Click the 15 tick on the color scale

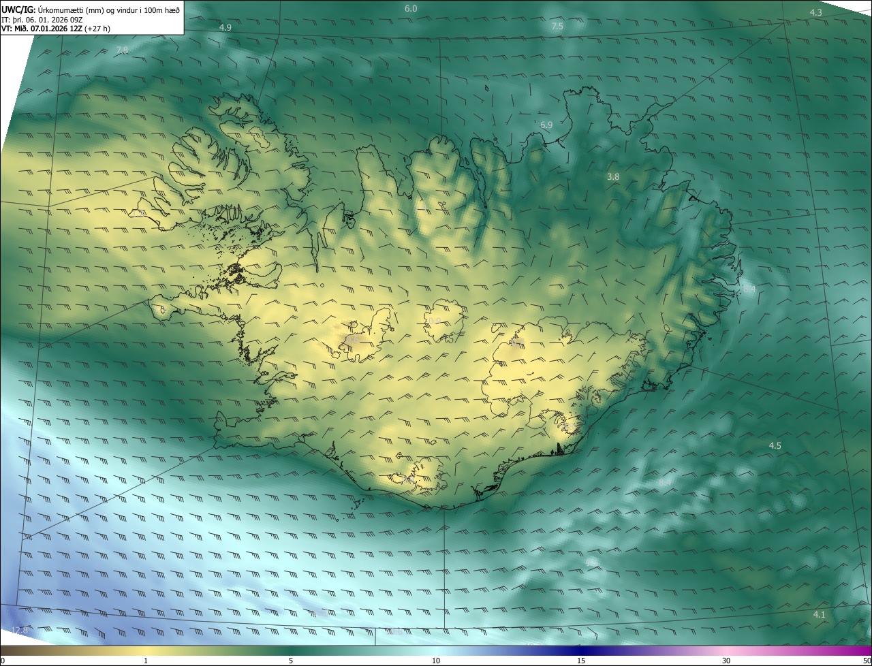click(x=581, y=661)
